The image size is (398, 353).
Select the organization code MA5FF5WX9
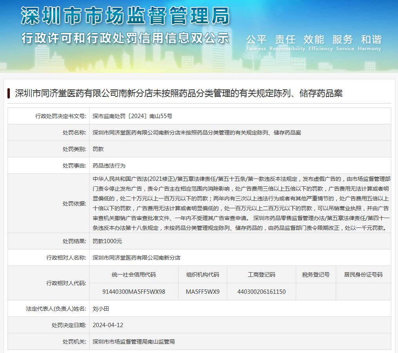click(x=203, y=292)
